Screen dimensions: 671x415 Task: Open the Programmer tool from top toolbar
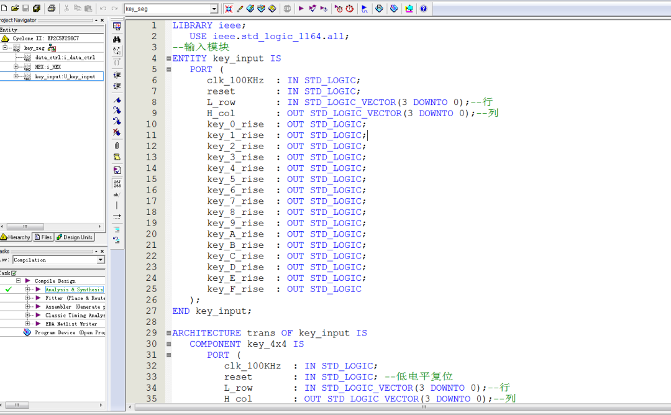tap(394, 9)
